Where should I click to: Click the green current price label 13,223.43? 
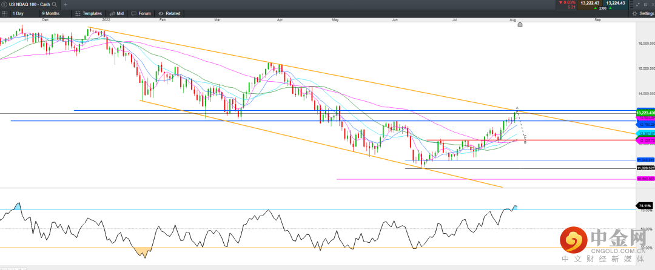click(x=645, y=113)
